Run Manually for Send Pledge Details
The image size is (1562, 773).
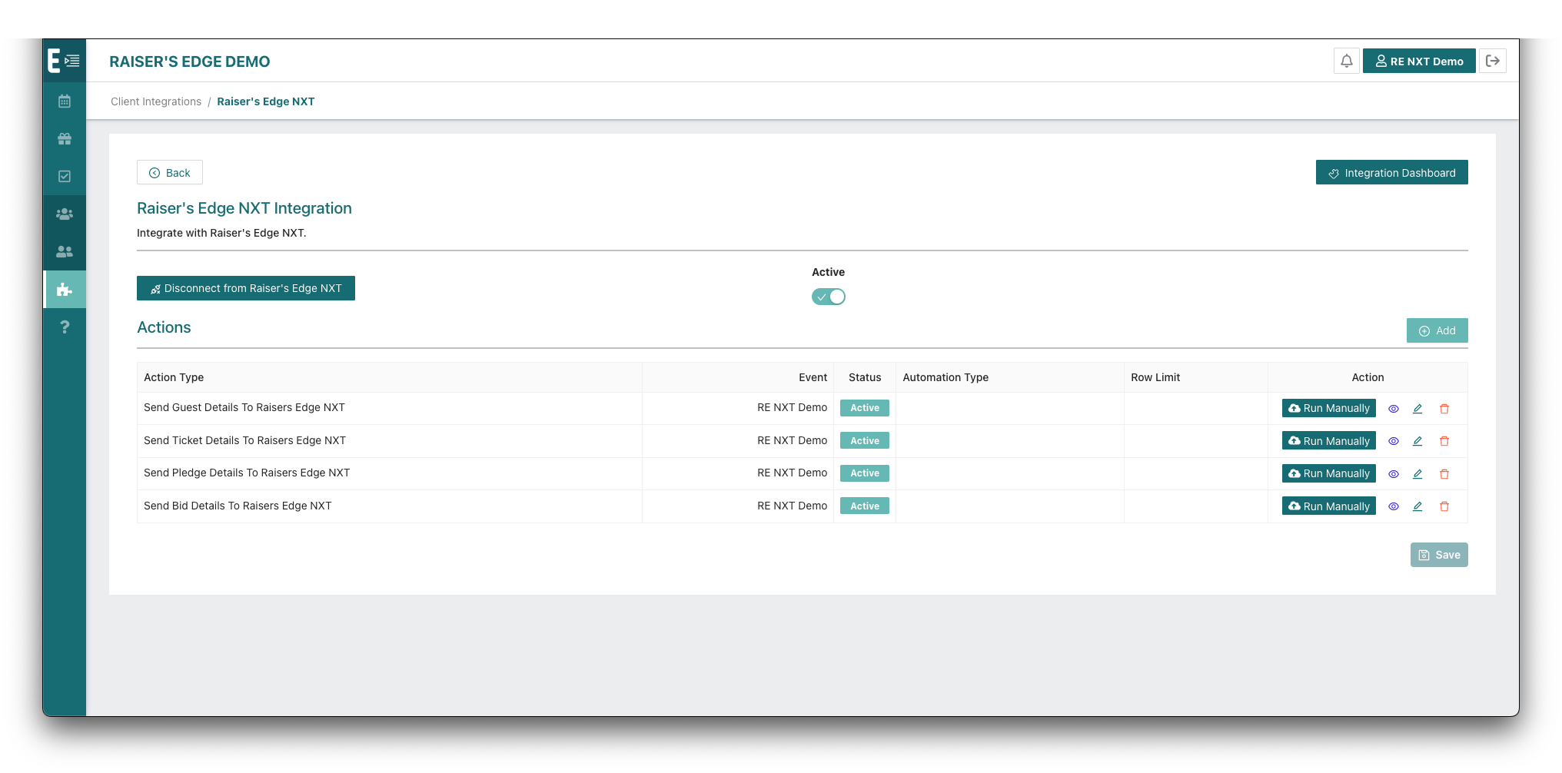point(1328,473)
